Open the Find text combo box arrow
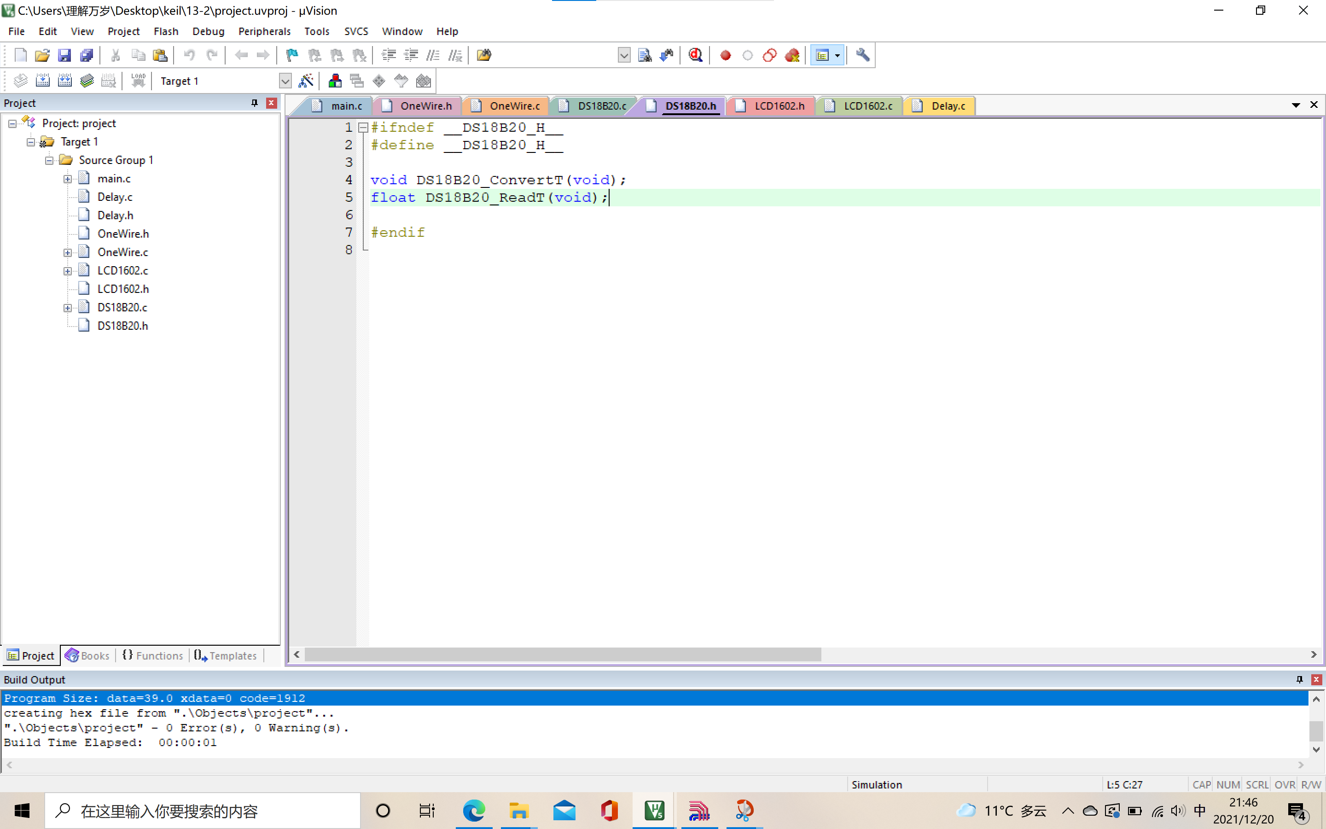The height and width of the screenshot is (829, 1326). (623, 55)
